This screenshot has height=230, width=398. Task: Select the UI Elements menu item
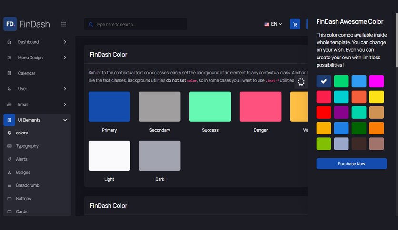(x=37, y=120)
